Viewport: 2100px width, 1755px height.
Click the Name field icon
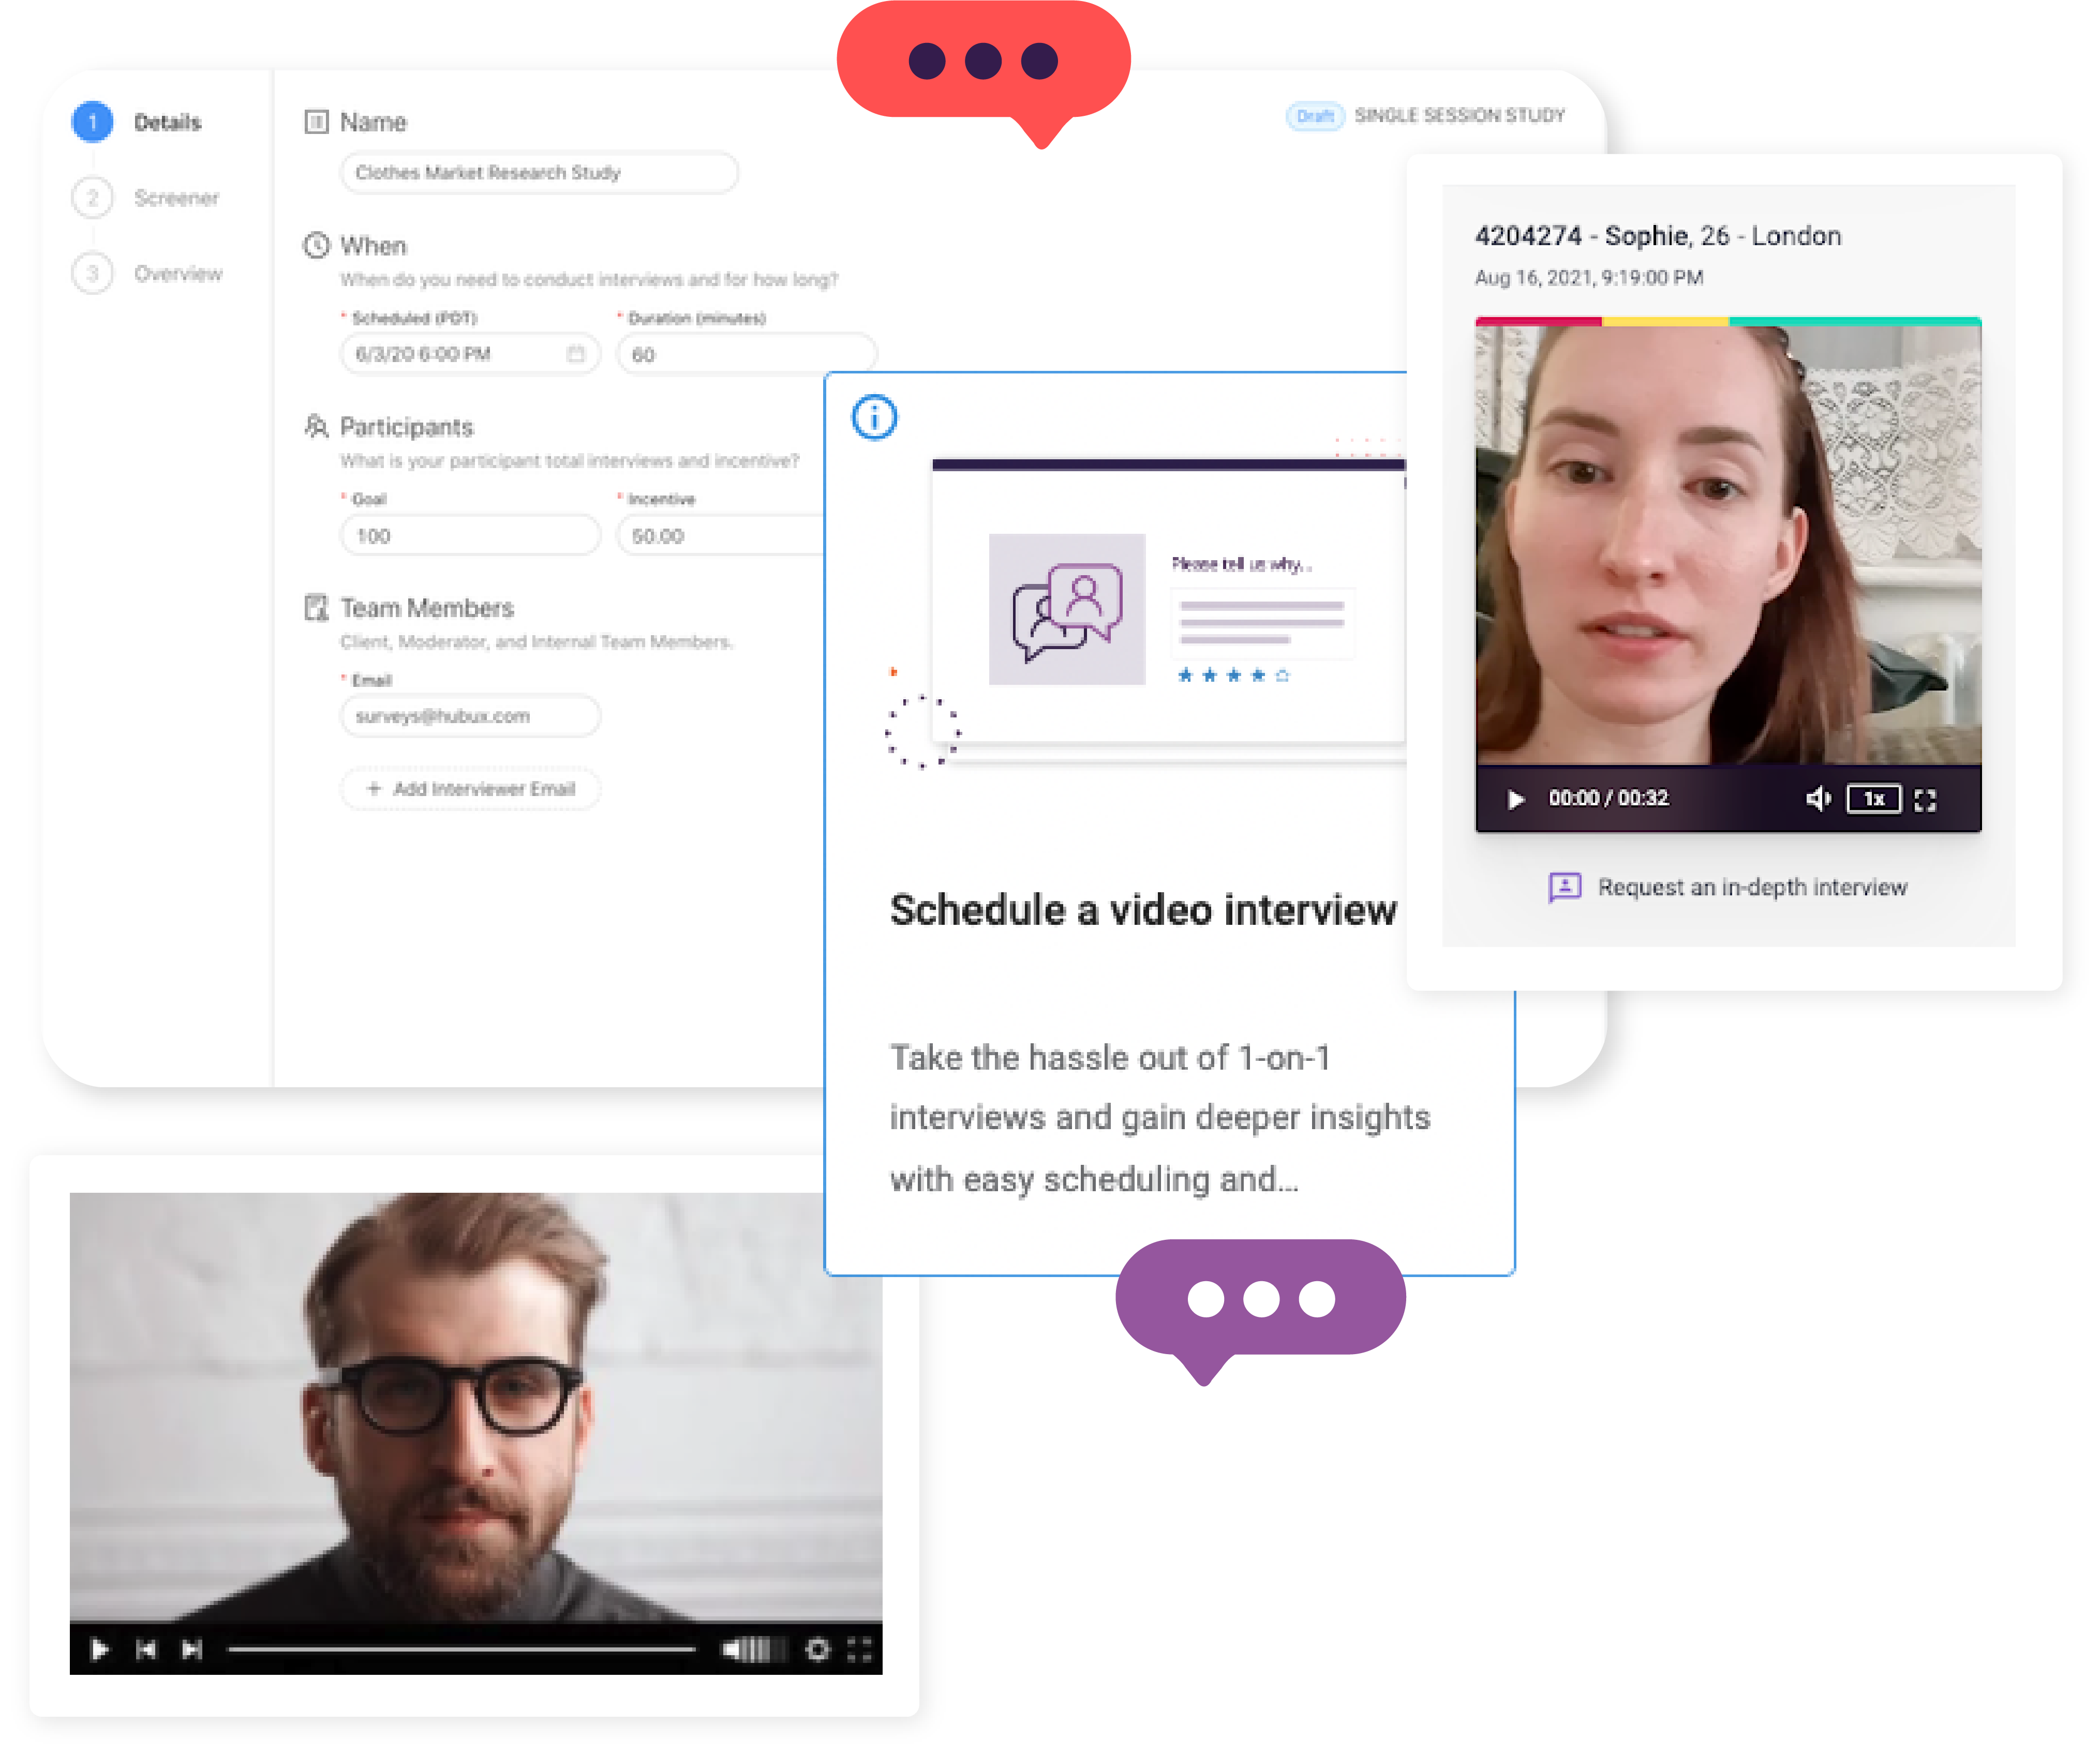point(318,121)
